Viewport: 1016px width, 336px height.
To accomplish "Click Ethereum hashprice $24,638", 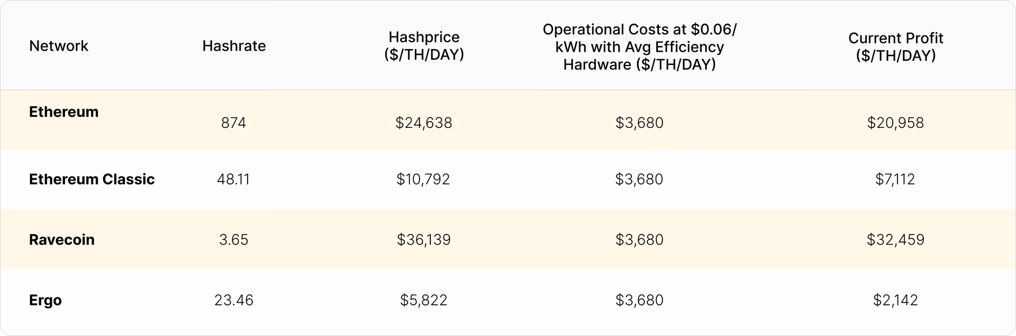I will click(x=423, y=123).
